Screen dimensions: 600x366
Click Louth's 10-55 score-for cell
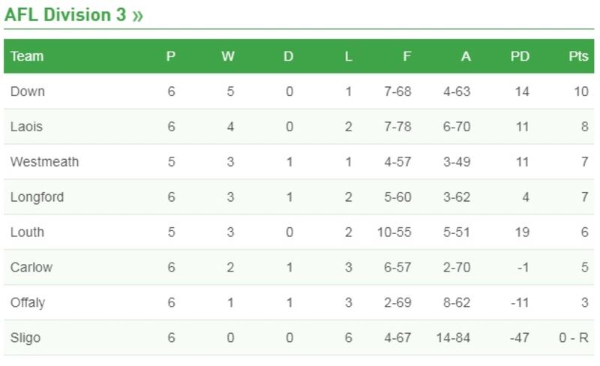pos(394,232)
